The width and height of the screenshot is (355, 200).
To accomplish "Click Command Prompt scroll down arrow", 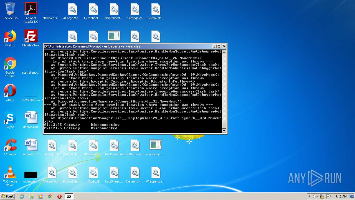I will click(x=224, y=131).
